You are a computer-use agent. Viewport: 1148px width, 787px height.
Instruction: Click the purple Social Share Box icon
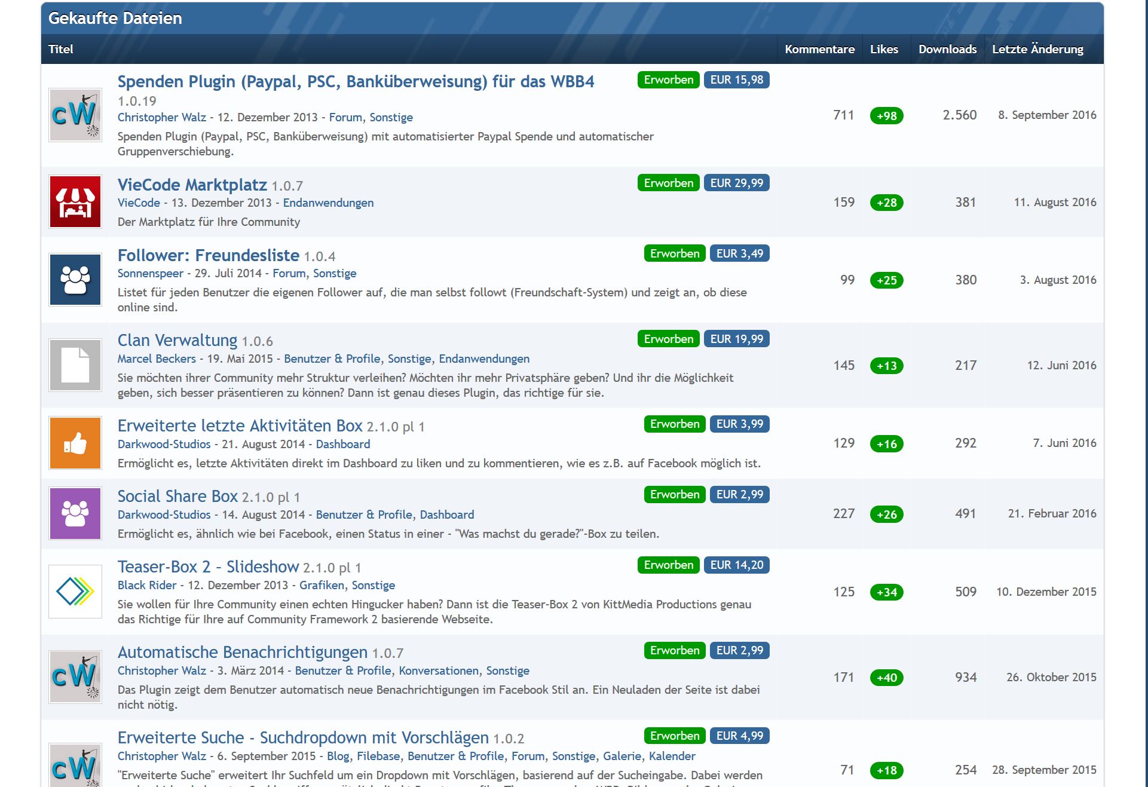(75, 513)
